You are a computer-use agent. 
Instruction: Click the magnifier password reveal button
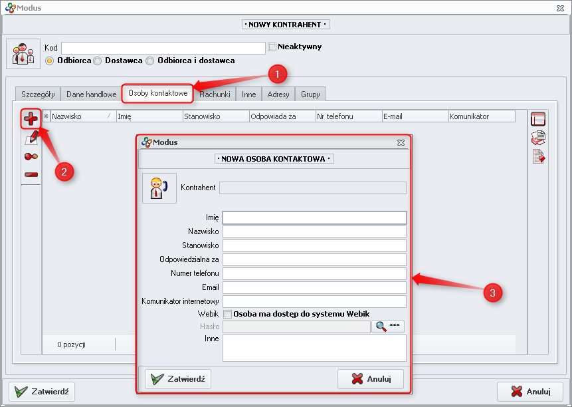coord(388,327)
